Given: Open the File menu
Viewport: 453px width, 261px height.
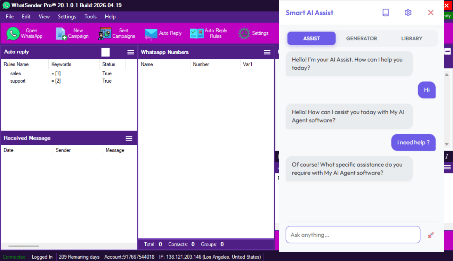Looking at the screenshot, I should click(10, 17).
